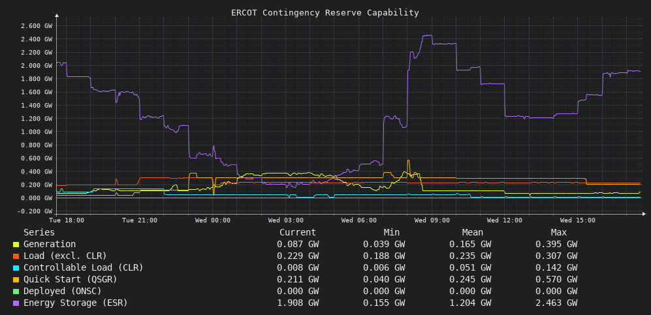
Task: Click the amber Quick Start legend swatch
Action: tap(16, 280)
